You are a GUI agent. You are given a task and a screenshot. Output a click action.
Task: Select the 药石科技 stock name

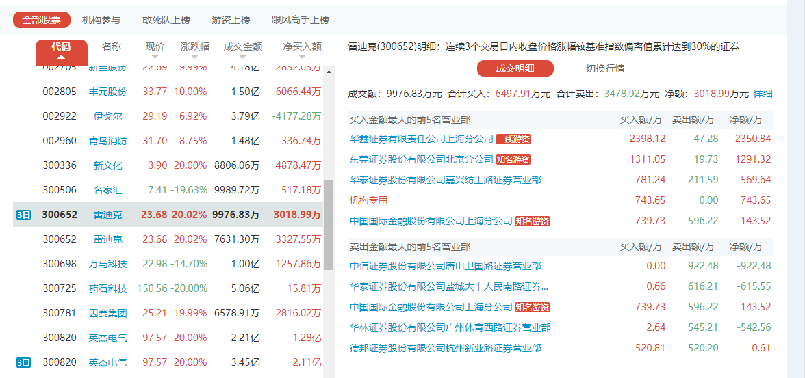coord(108,288)
